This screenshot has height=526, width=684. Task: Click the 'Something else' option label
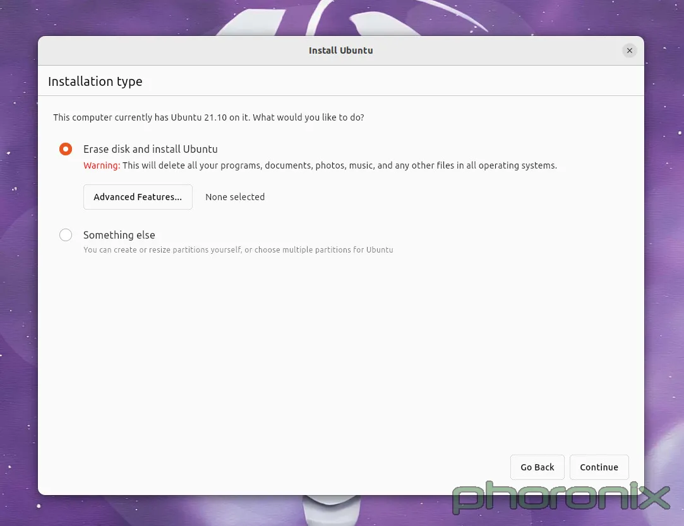119,235
